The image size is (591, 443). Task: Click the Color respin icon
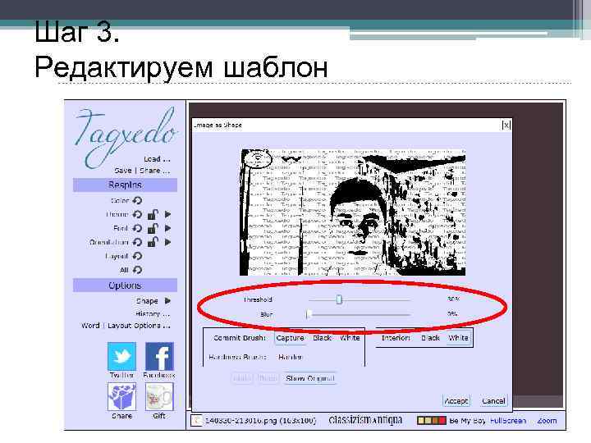[x=138, y=200]
